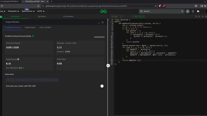Click the Kick start your career with GfG 160 text
This screenshot has height=116, width=207.
click(x=21, y=86)
